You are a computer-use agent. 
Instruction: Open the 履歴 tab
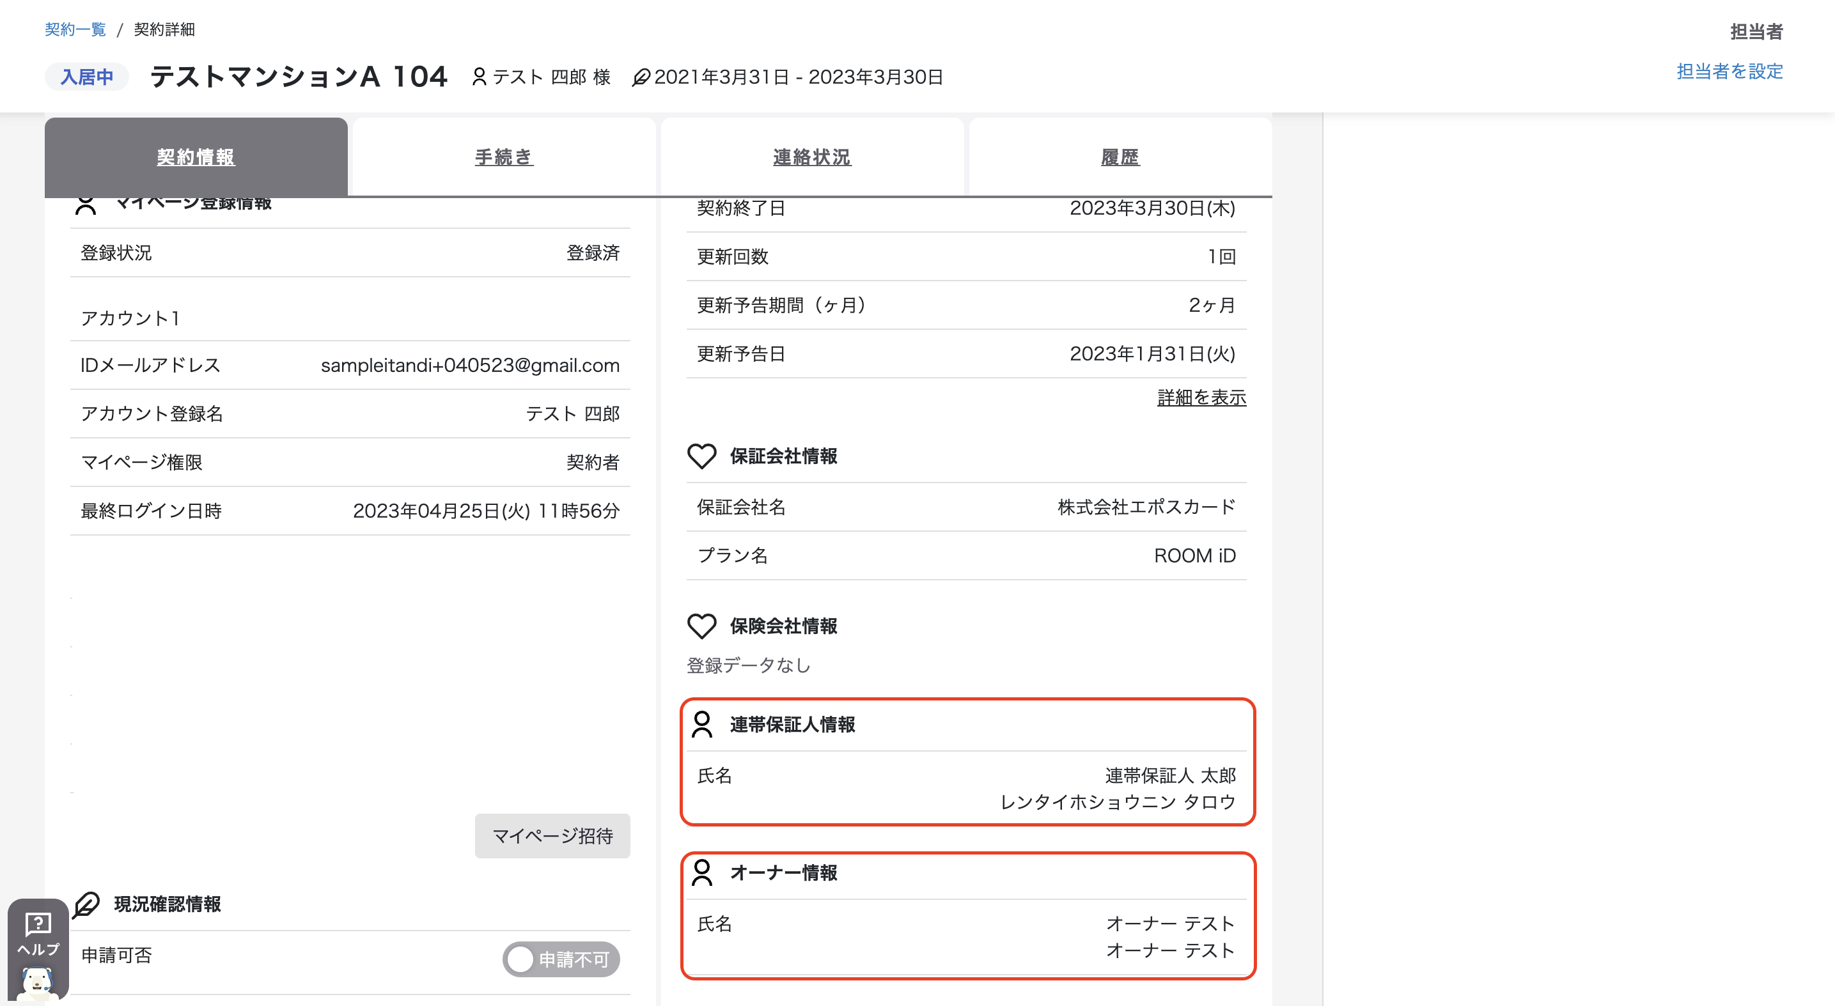pos(1121,157)
